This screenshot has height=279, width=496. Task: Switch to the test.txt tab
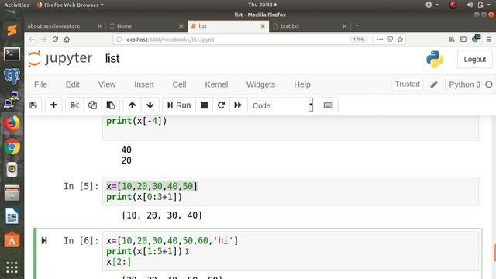point(309,26)
